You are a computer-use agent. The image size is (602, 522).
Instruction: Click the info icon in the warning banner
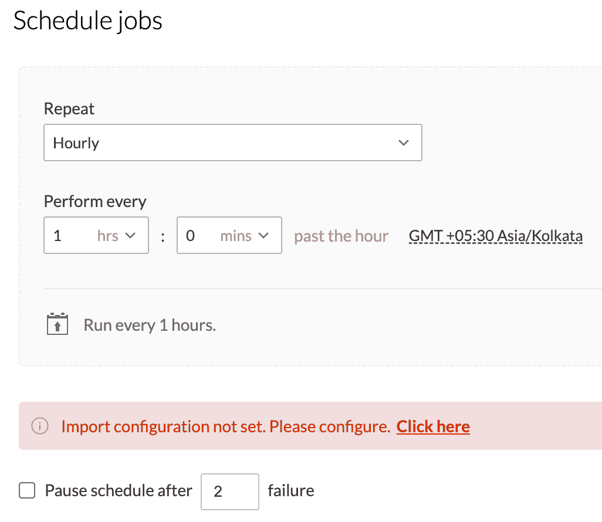[39, 426]
